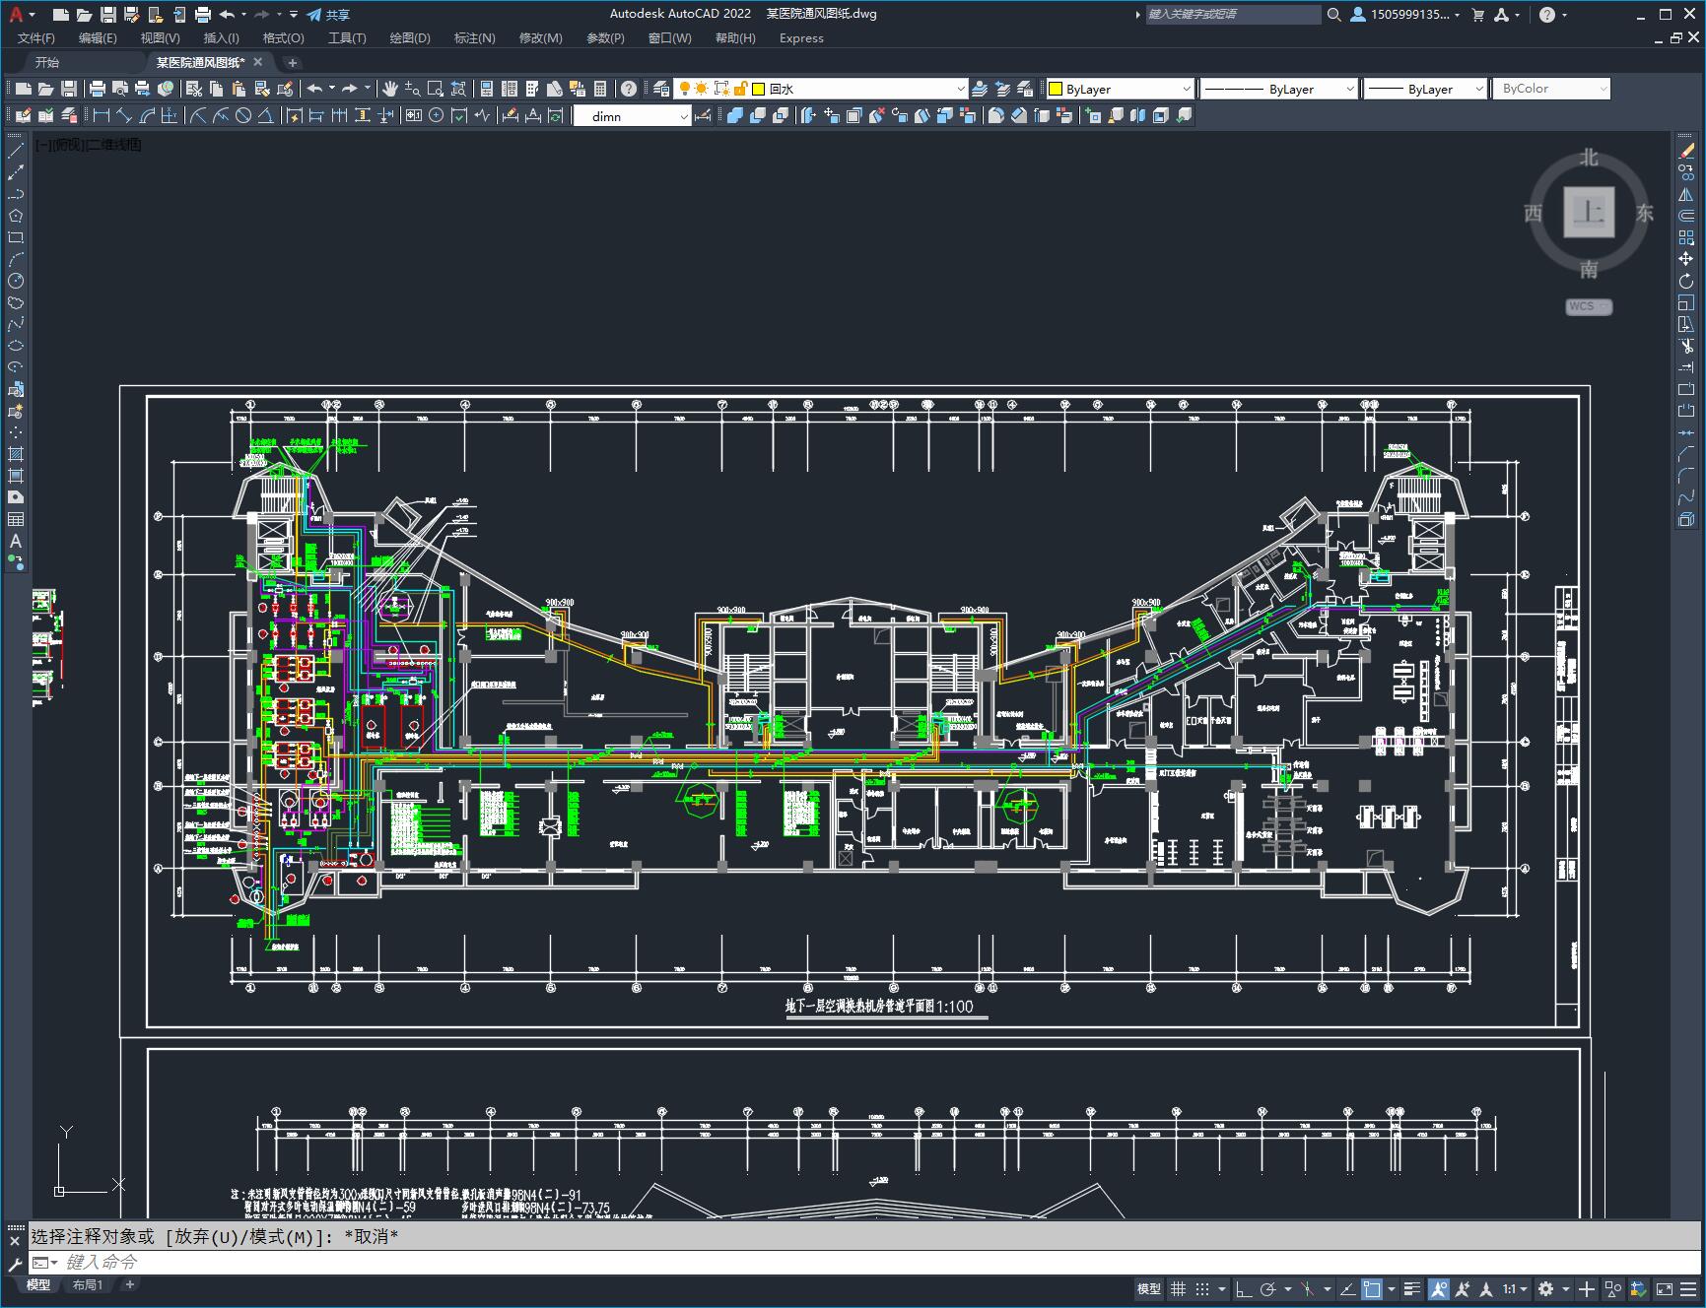Open the 文件(F) menu
The width and height of the screenshot is (1706, 1308).
coord(36,38)
